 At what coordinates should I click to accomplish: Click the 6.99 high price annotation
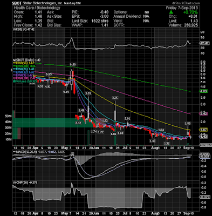tap(73, 64)
